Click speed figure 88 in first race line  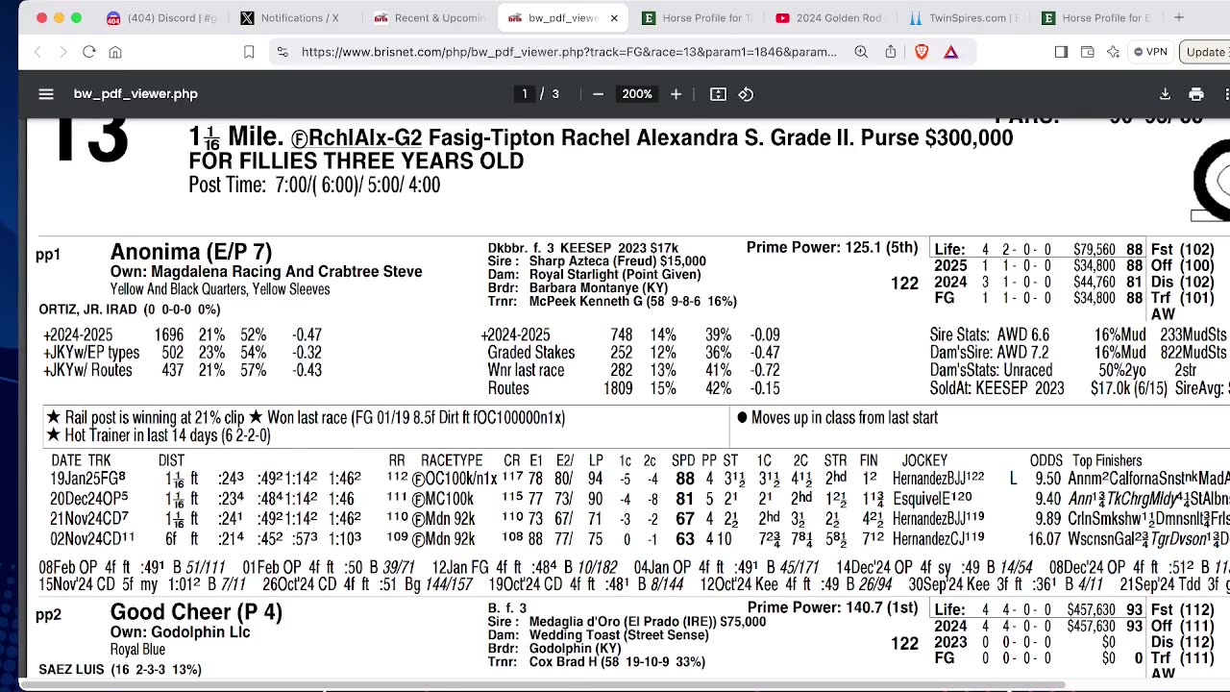pyautogui.click(x=684, y=479)
